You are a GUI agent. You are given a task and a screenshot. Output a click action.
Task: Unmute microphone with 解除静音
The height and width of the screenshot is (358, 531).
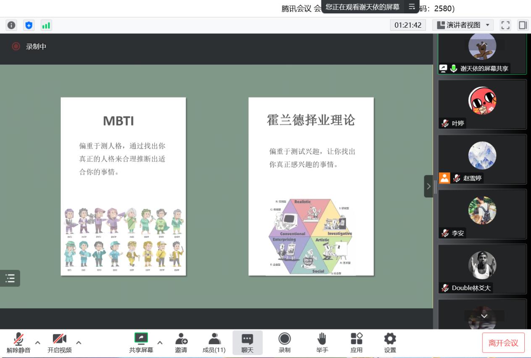point(18,342)
